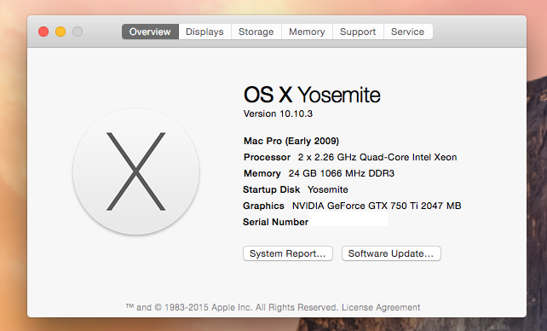The width and height of the screenshot is (547, 331).
Task: Launch Software Update...
Action: (x=391, y=253)
